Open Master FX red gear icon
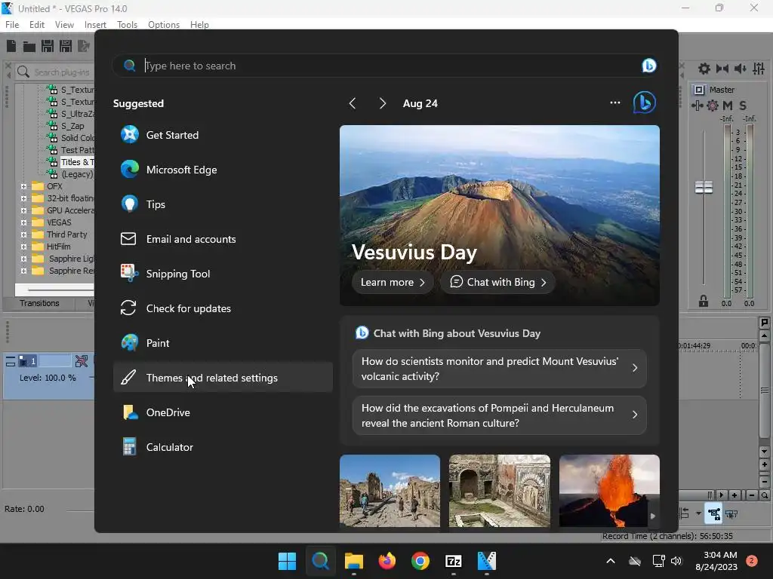Viewport: 773px width, 579px height. (713, 106)
